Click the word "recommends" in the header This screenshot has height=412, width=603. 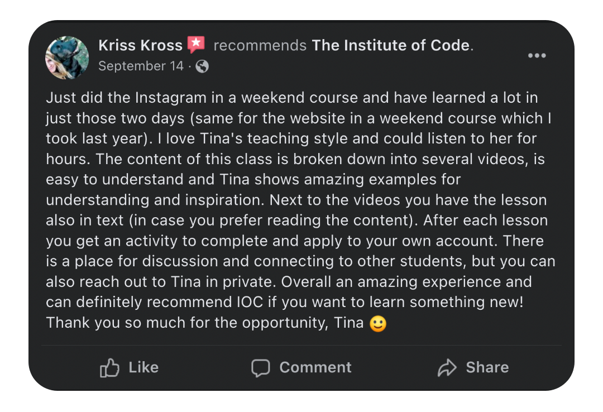click(x=260, y=45)
